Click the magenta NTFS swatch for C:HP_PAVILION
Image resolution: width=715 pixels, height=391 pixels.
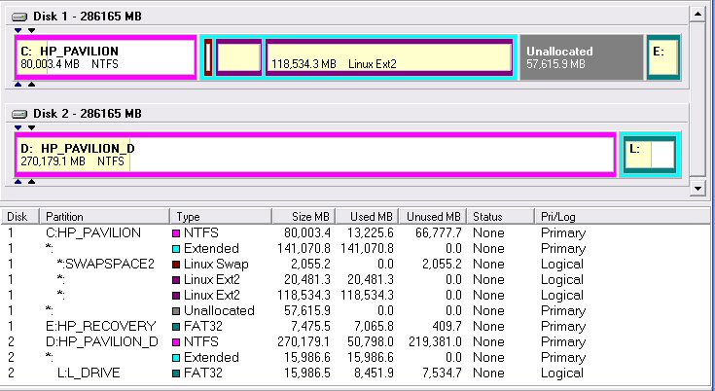tap(176, 233)
